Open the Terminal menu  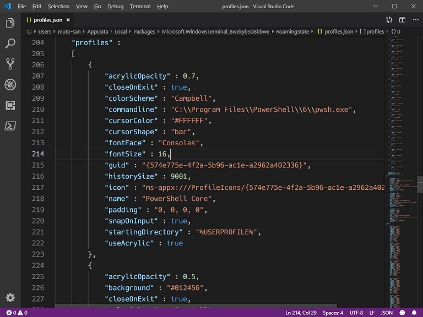(x=140, y=6)
